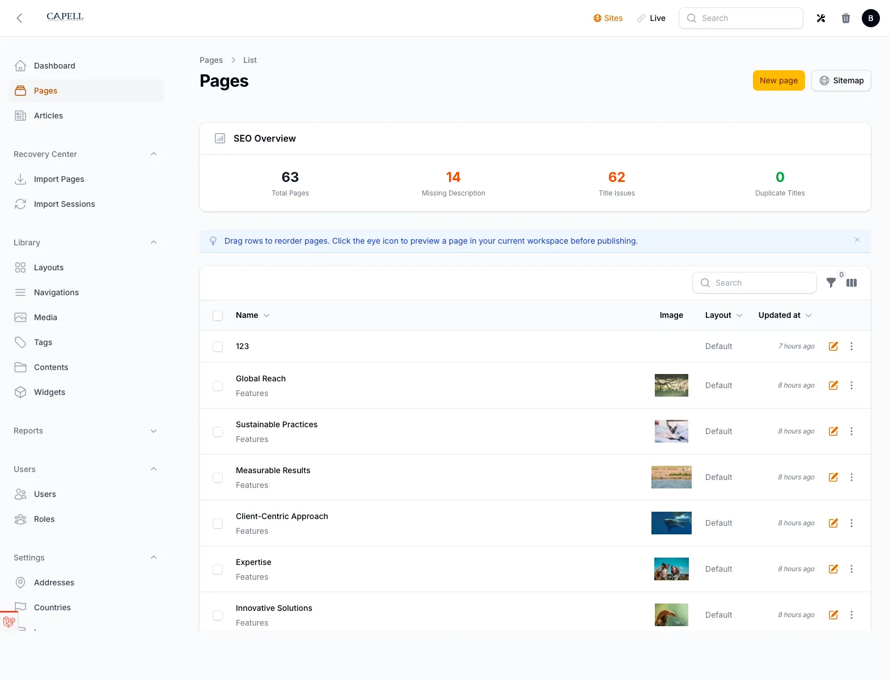Sort by Layout column
This screenshot has height=680, width=889.
(723, 315)
